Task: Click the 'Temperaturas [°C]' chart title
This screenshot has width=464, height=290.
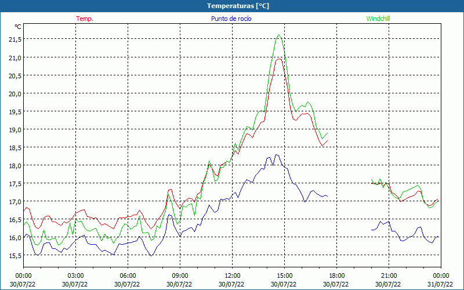Action: pyautogui.click(x=238, y=6)
